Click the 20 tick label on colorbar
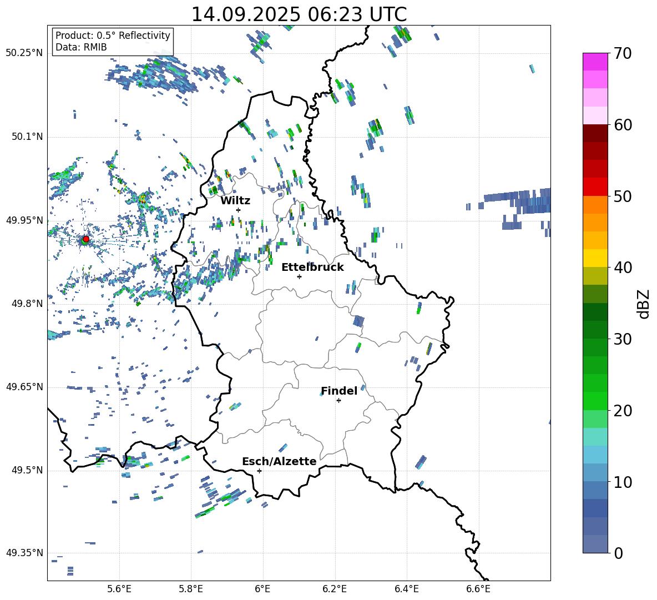The image size is (657, 600). (622, 411)
